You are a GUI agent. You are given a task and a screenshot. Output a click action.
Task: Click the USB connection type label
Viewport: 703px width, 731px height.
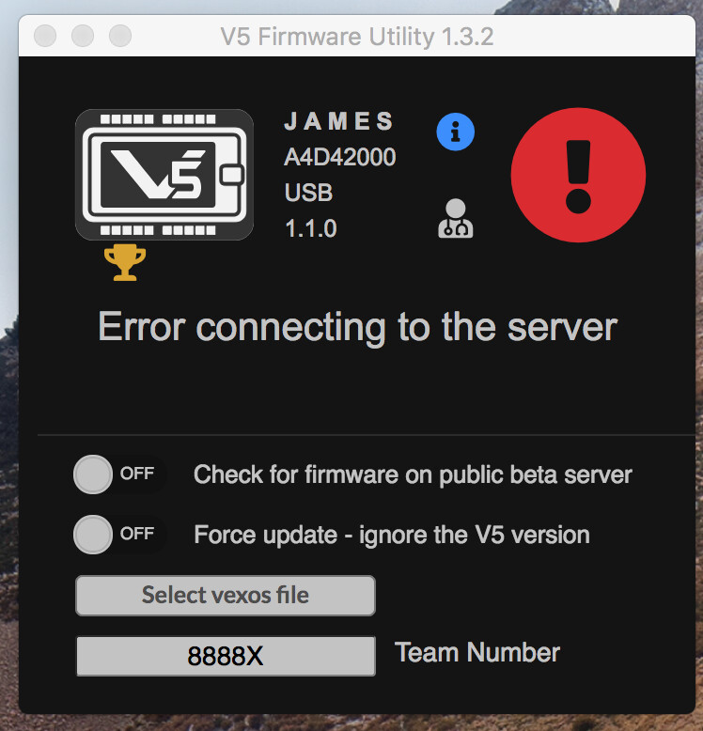308,193
